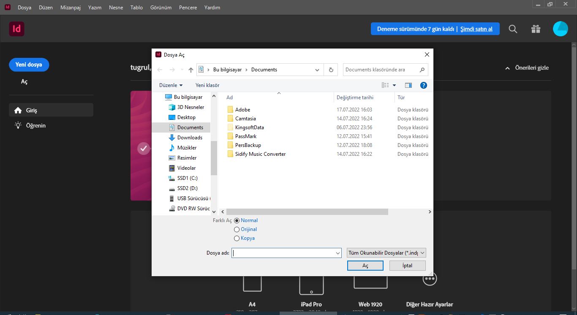Choose the Normal open-as radio button
The height and width of the screenshot is (315, 577).
pyautogui.click(x=237, y=220)
